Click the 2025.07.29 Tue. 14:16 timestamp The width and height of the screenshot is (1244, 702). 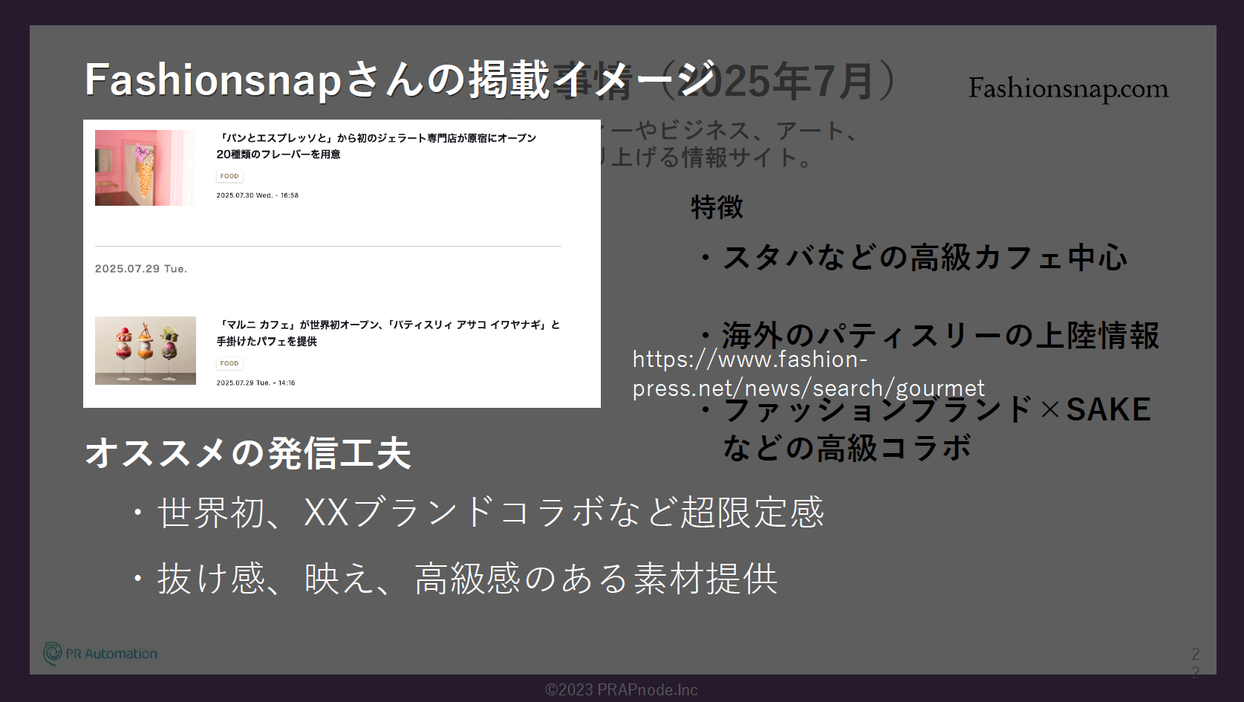[255, 383]
